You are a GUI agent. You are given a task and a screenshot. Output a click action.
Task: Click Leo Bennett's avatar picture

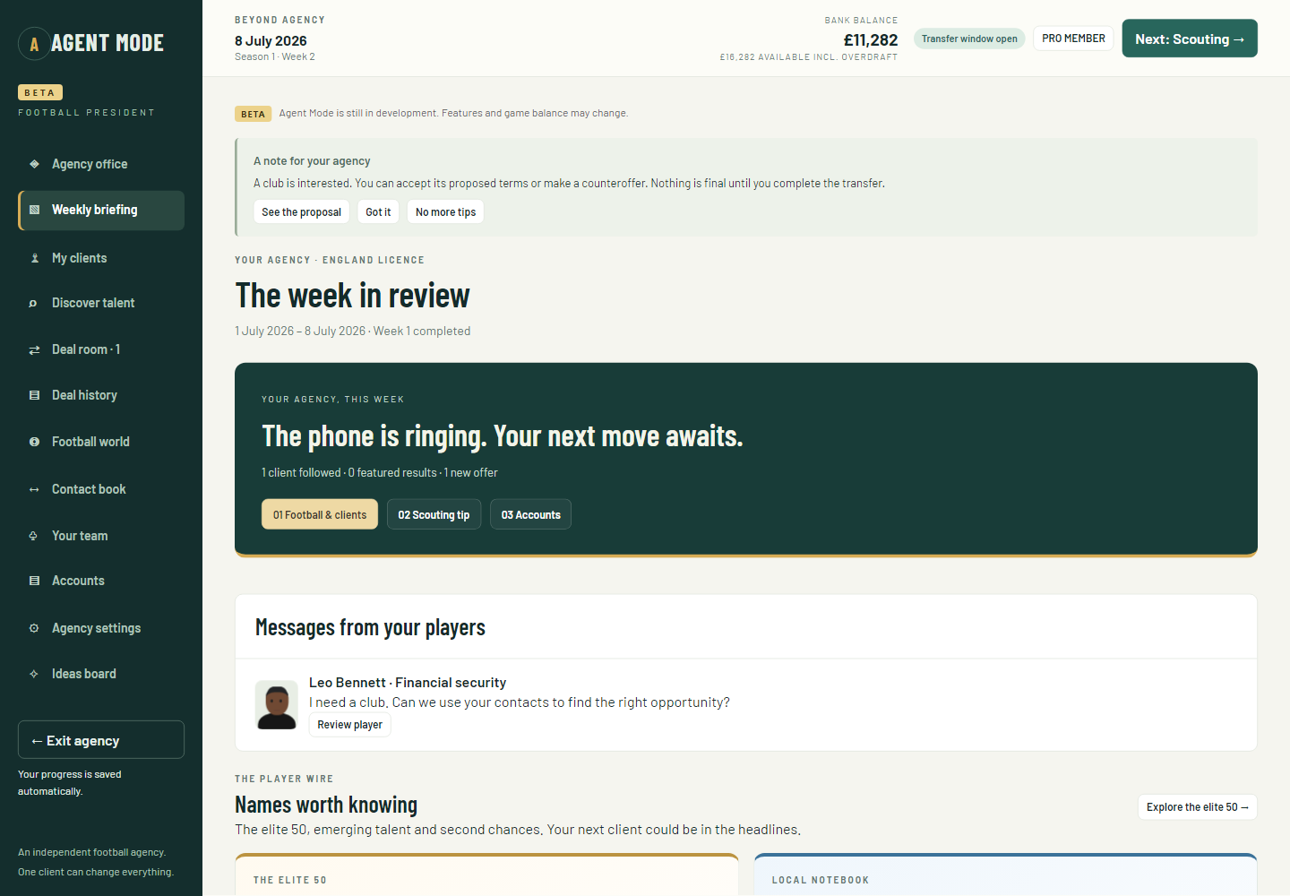[276, 704]
